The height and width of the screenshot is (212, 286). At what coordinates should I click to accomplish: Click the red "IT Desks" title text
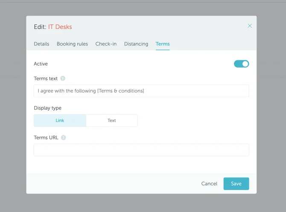60,27
